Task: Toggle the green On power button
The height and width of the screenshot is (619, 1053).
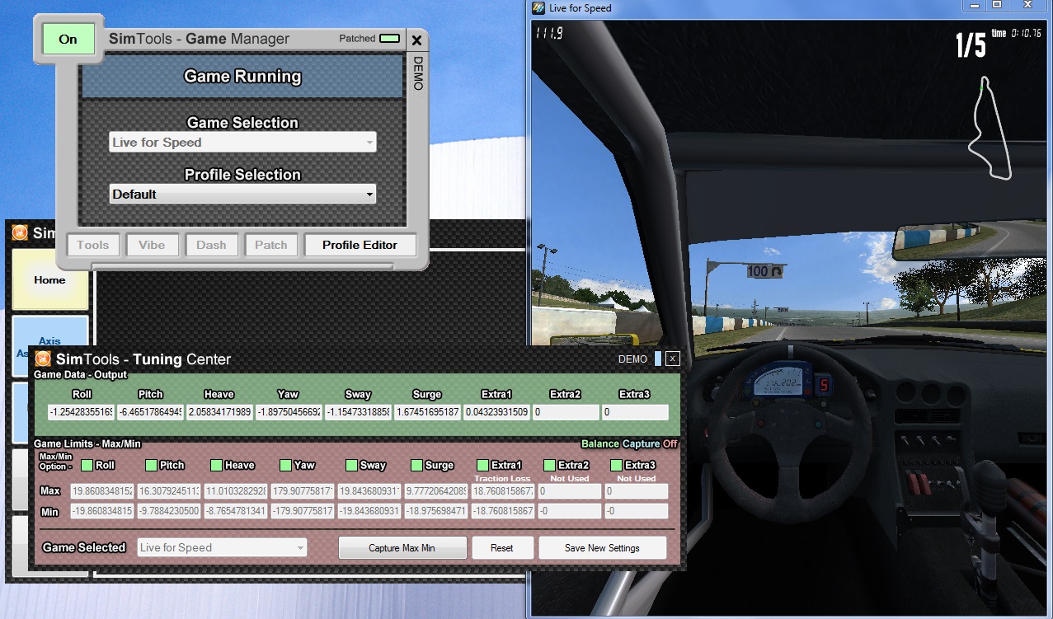Action: 68,39
